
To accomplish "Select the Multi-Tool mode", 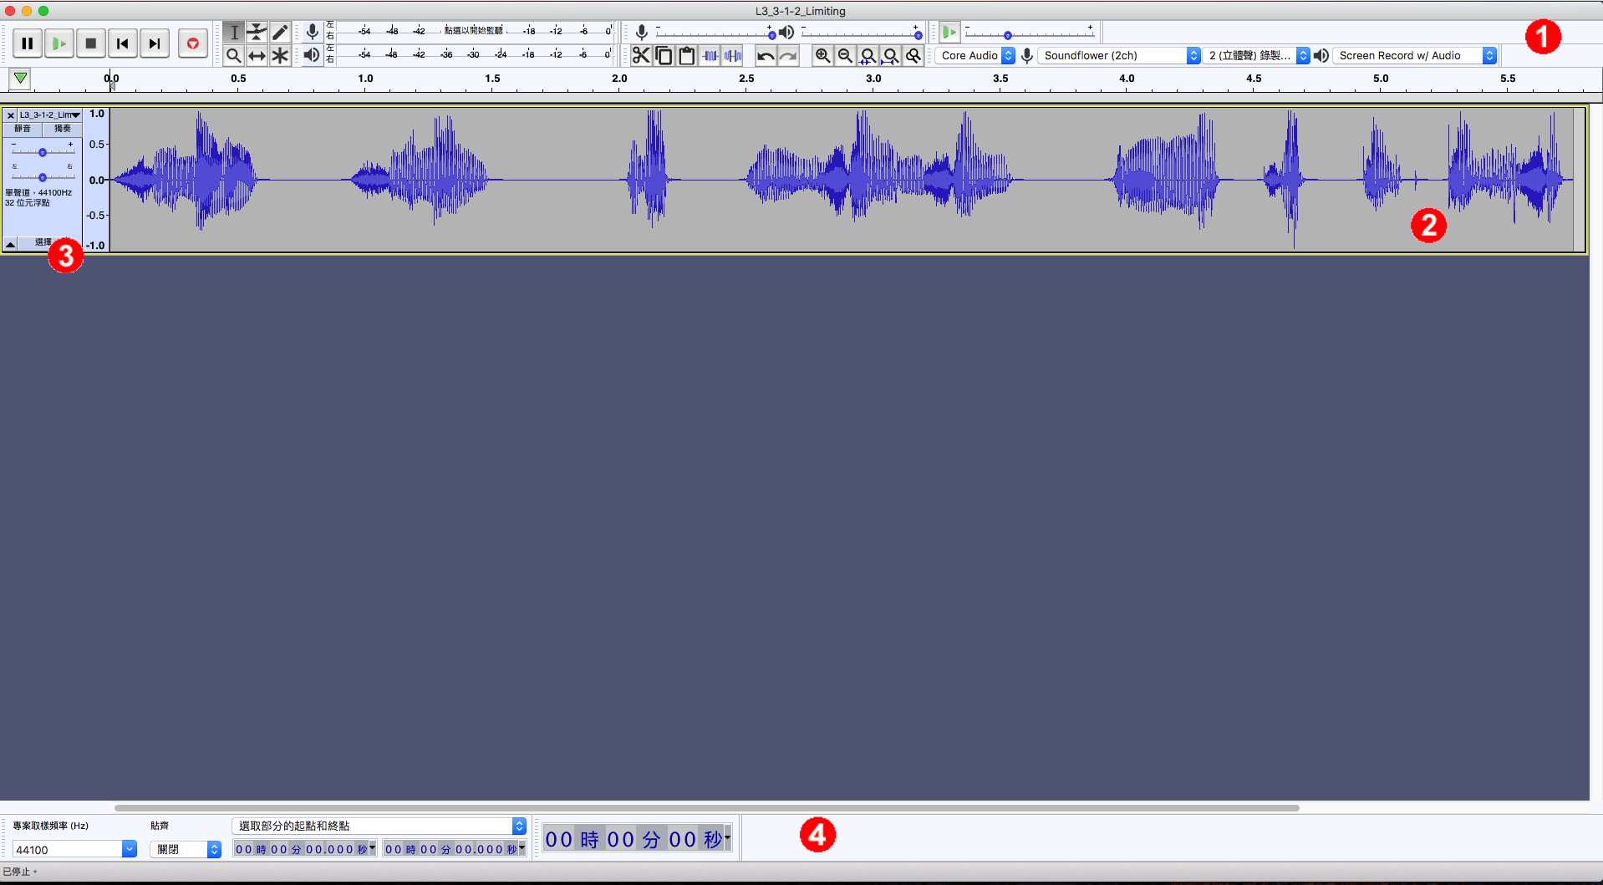I will (x=280, y=55).
